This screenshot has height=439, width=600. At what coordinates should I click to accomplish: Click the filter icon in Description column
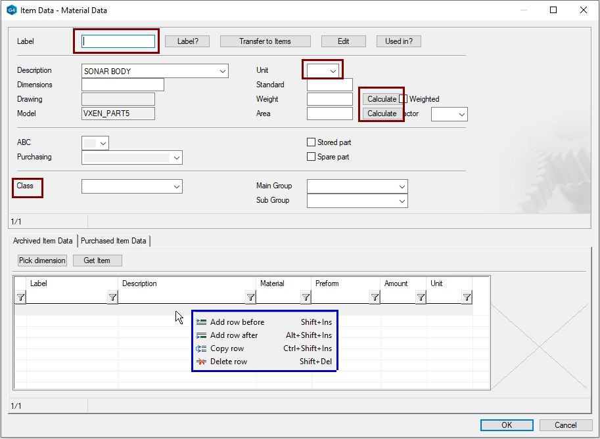tap(250, 298)
